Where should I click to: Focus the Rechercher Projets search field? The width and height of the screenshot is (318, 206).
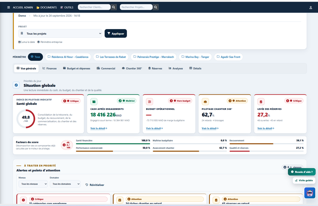click(x=136, y=7)
